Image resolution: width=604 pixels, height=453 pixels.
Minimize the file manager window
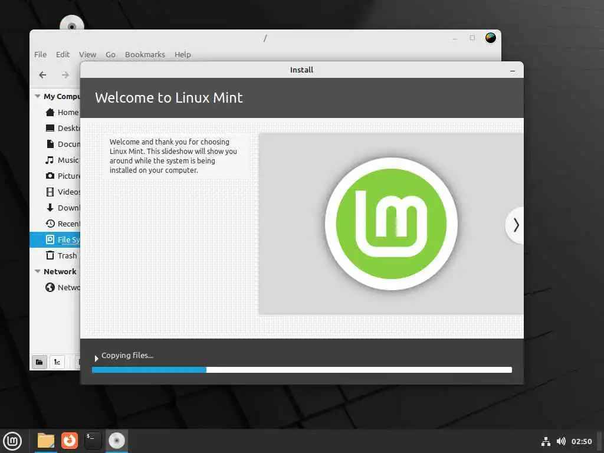[x=455, y=38]
